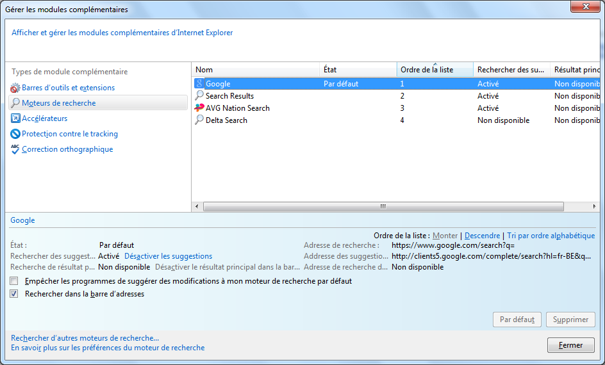Click the Correction orthographique ABC icon
The height and width of the screenshot is (365, 605).
[x=15, y=149]
